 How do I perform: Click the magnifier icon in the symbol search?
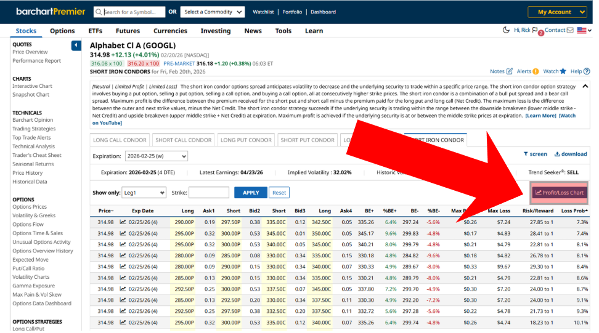(99, 12)
